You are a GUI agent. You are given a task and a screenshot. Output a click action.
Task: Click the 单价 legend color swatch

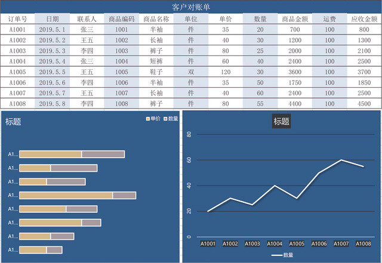(x=147, y=119)
